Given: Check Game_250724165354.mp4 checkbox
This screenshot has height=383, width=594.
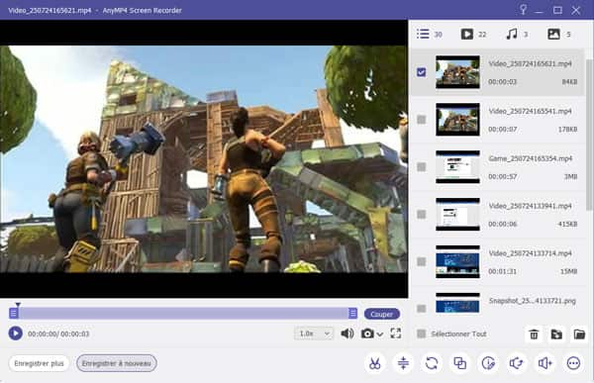Looking at the screenshot, I should tap(422, 167).
